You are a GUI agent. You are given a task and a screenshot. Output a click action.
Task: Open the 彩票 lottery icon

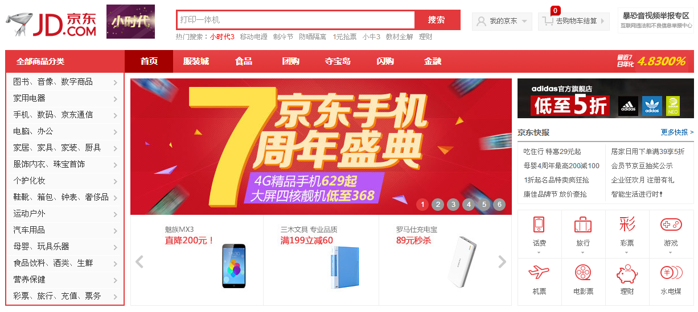(627, 224)
